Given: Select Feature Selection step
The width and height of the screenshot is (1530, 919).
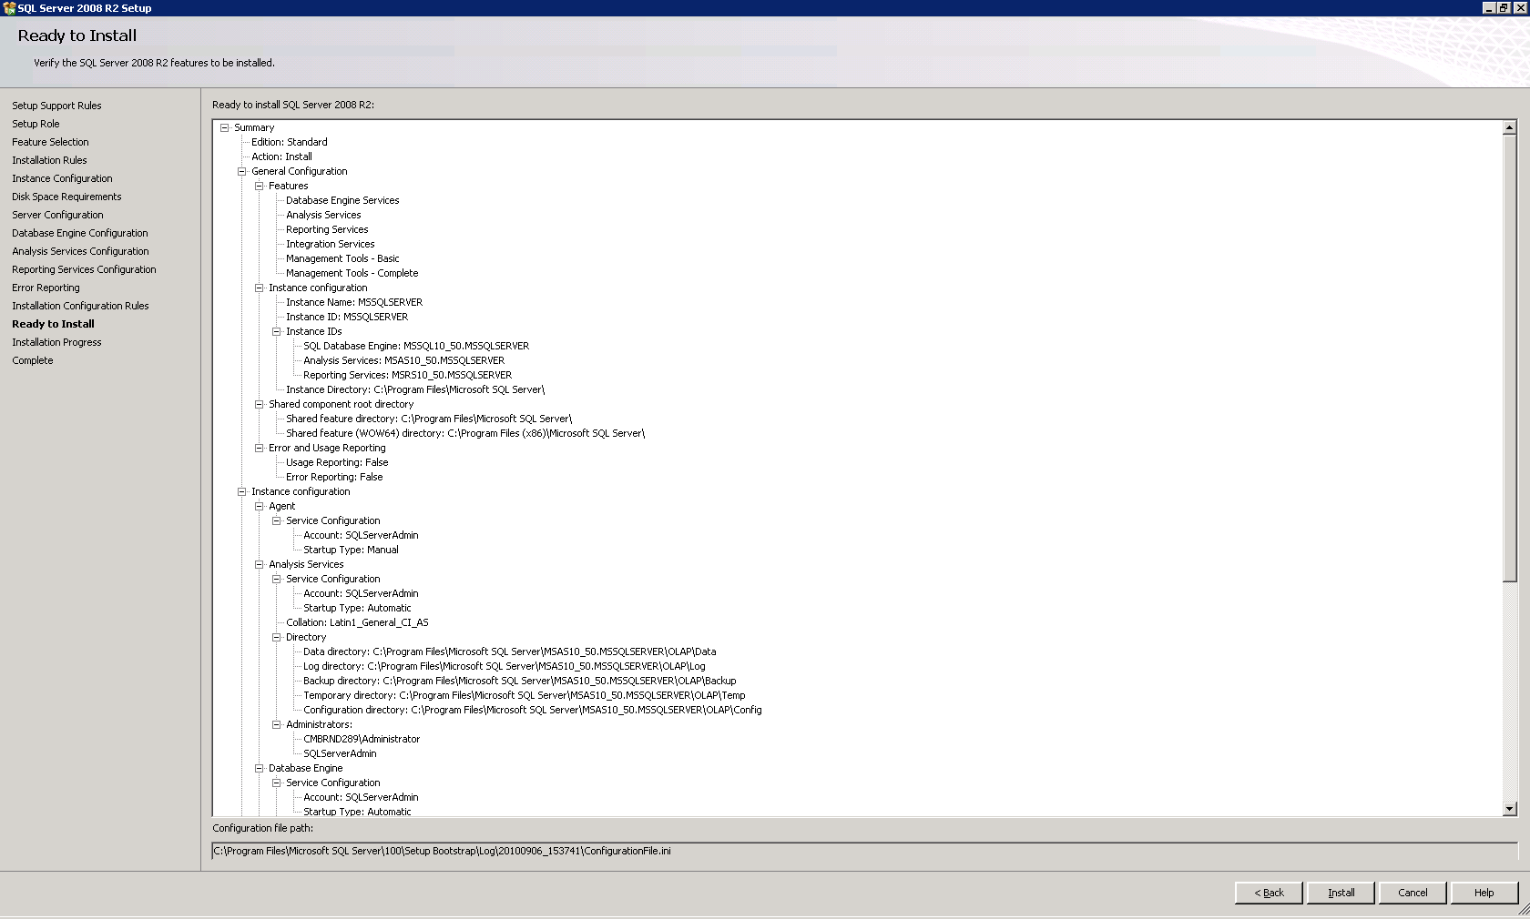Looking at the screenshot, I should [50, 142].
